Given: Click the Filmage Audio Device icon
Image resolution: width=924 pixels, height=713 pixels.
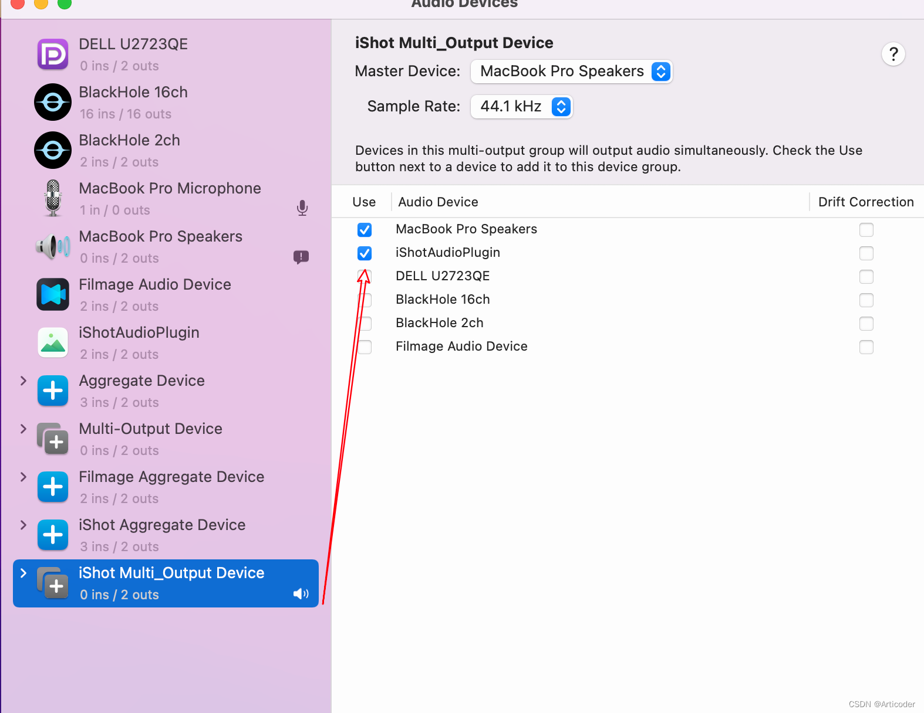Looking at the screenshot, I should [x=53, y=295].
